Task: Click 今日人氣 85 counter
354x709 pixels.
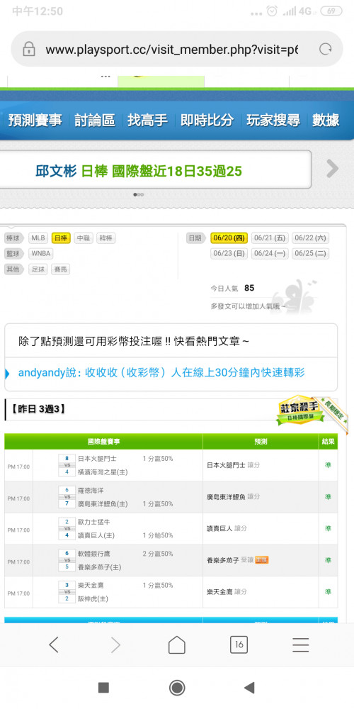Action: pos(232,288)
